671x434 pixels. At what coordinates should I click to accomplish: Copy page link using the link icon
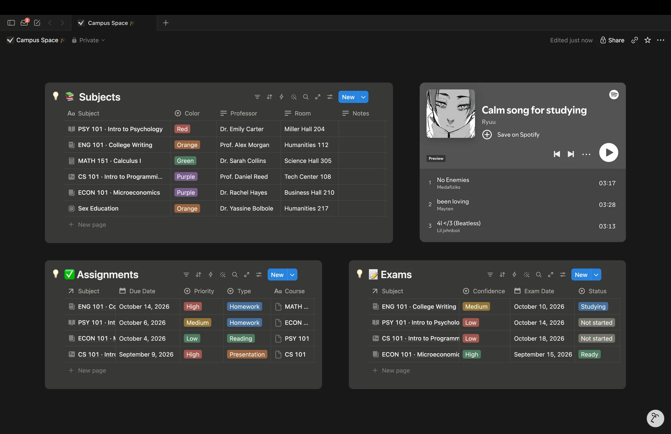coord(634,40)
